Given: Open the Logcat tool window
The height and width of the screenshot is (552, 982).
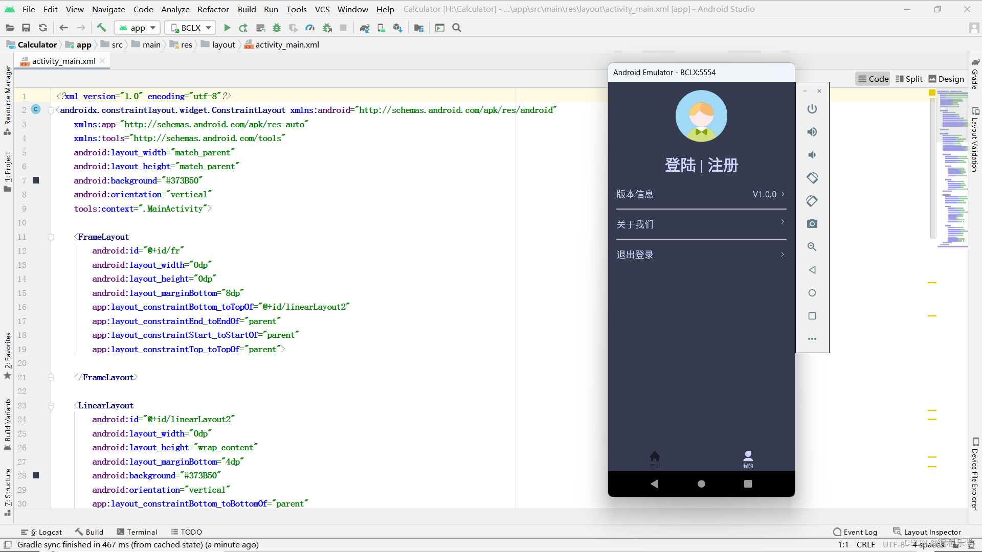Looking at the screenshot, I should click(x=41, y=532).
